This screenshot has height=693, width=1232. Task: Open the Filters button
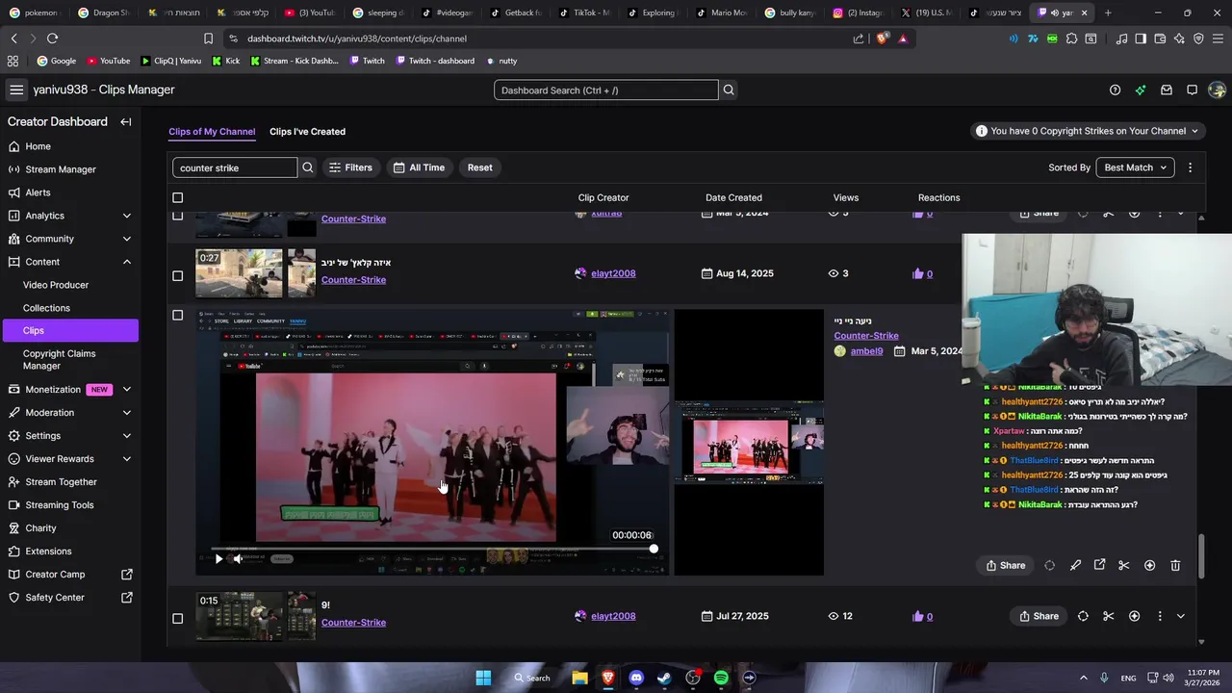tap(350, 167)
